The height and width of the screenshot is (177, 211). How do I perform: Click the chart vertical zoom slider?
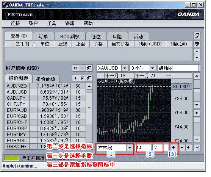pos(197,120)
